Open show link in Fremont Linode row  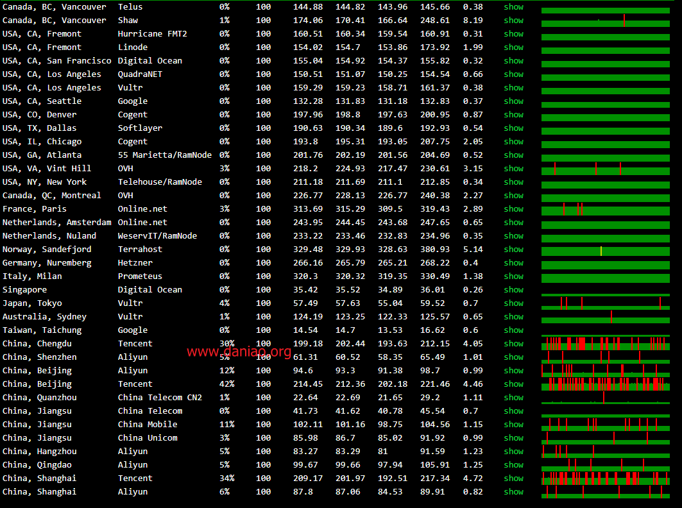pyautogui.click(x=513, y=47)
